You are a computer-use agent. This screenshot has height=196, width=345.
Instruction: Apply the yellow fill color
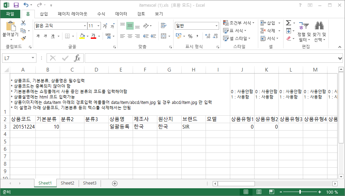[x=82, y=36]
